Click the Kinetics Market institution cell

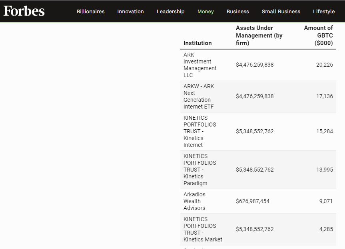(203, 229)
